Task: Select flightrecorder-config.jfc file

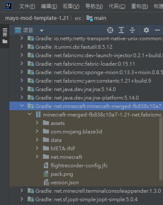Action: pos(79,165)
